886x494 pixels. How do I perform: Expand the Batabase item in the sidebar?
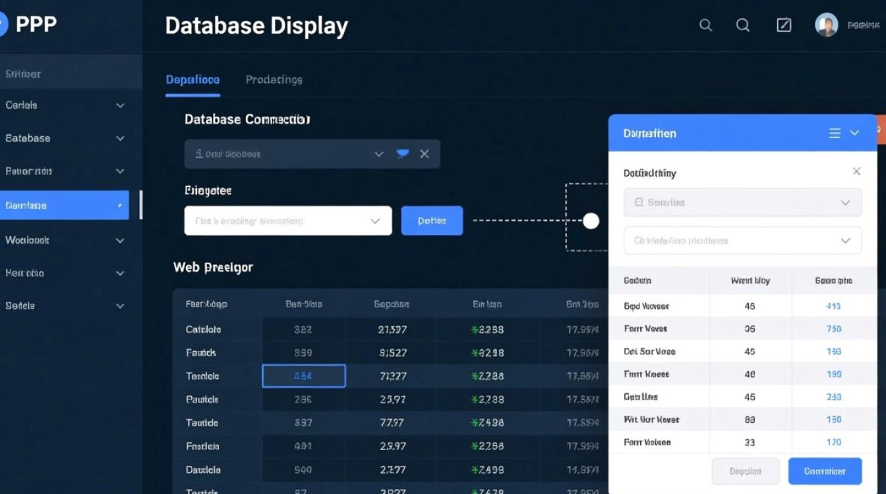pyautogui.click(x=65, y=138)
